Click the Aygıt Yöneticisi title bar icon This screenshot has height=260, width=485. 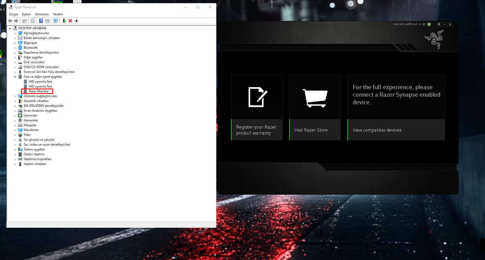click(x=11, y=7)
